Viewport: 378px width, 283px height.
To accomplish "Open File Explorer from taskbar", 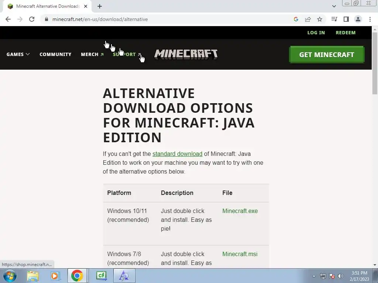I will (x=33, y=276).
